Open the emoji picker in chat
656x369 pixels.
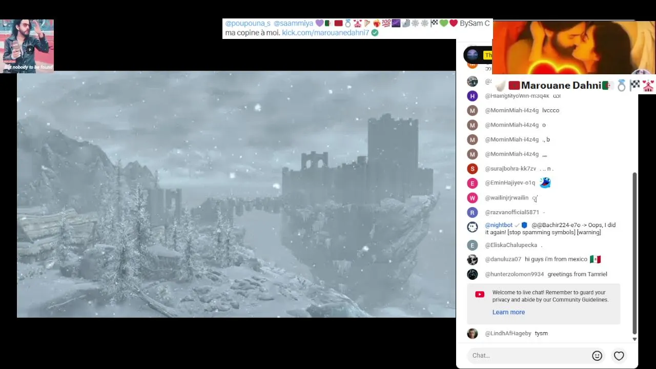(597, 356)
